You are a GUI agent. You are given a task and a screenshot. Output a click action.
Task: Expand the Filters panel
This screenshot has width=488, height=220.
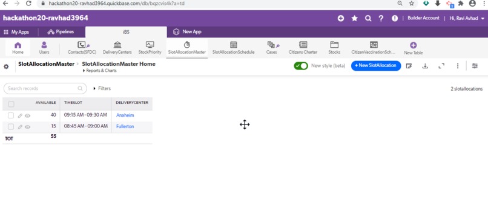coord(102,89)
